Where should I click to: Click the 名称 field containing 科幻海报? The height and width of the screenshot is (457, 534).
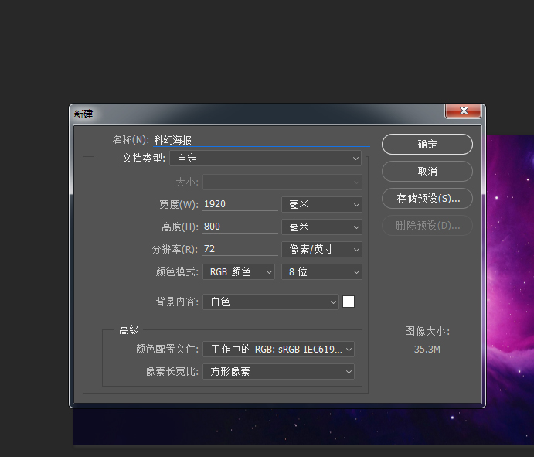point(261,140)
